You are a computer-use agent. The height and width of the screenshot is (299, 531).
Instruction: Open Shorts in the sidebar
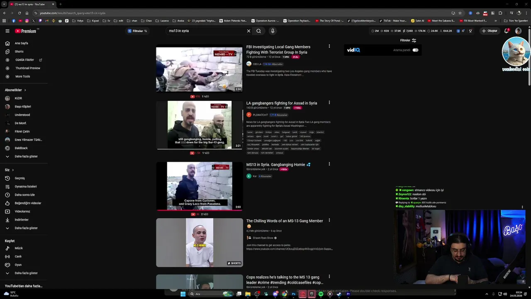tap(19, 51)
